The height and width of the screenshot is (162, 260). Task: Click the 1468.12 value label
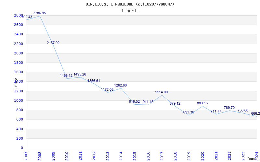click(66, 75)
